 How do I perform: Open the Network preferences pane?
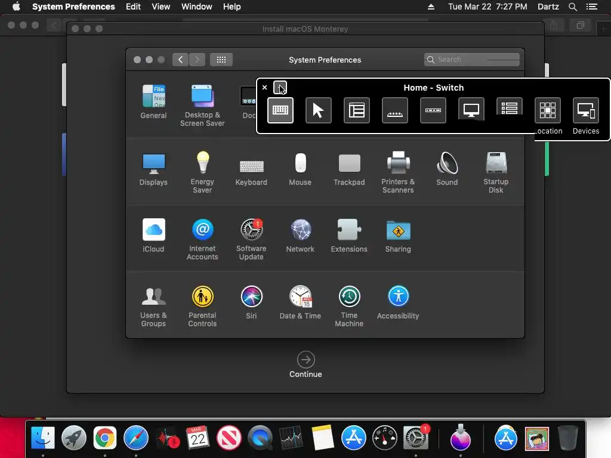tap(300, 236)
